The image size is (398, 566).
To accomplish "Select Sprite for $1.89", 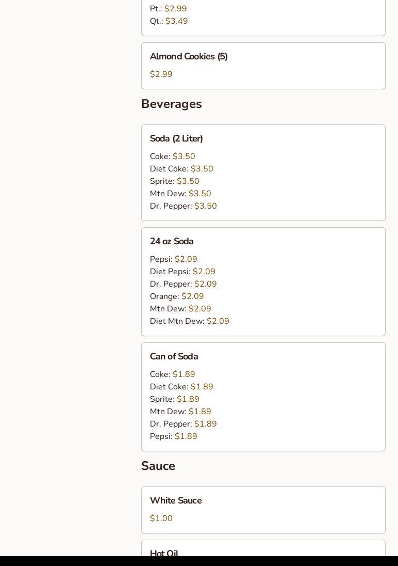I will pyautogui.click(x=174, y=399).
